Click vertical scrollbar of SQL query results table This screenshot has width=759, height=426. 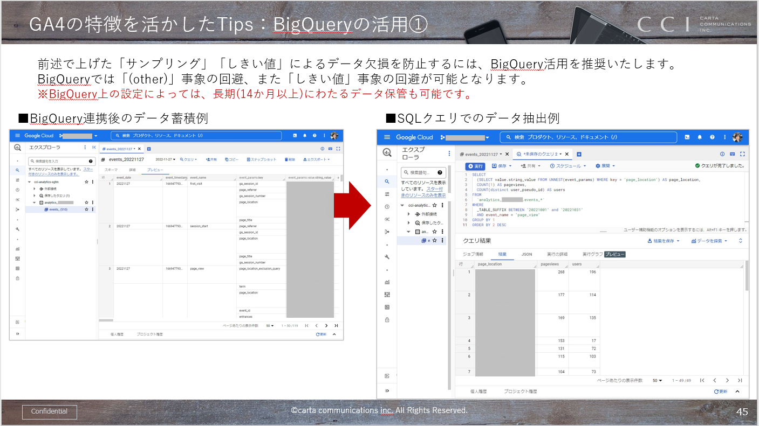(x=747, y=276)
